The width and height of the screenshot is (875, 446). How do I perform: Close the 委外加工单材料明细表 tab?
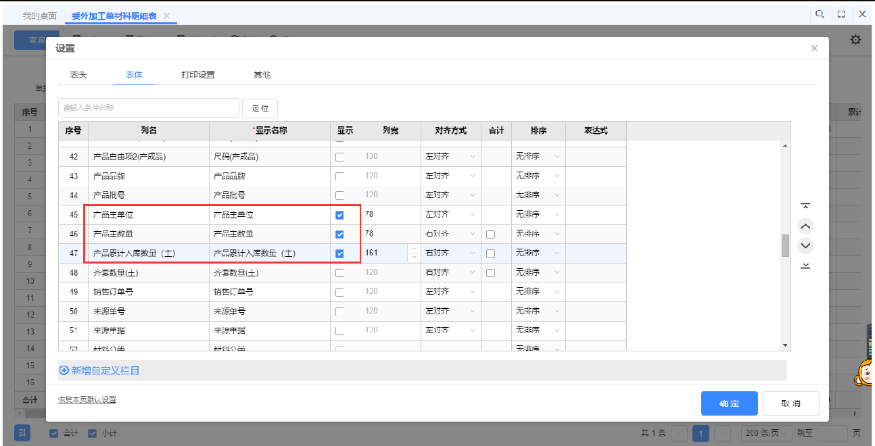point(167,16)
